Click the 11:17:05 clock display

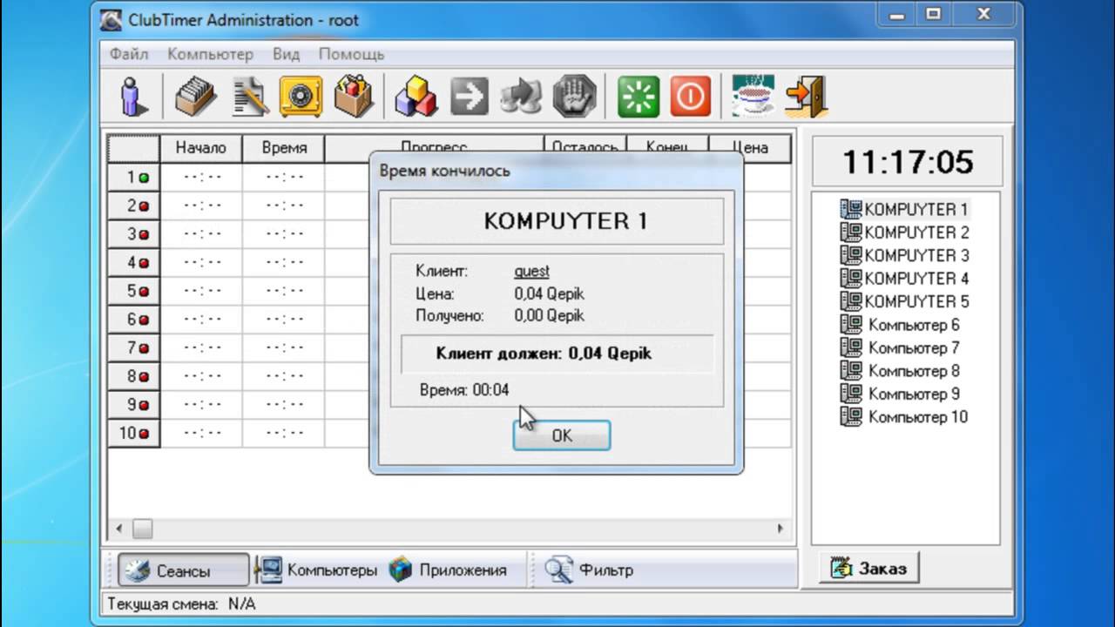click(908, 162)
